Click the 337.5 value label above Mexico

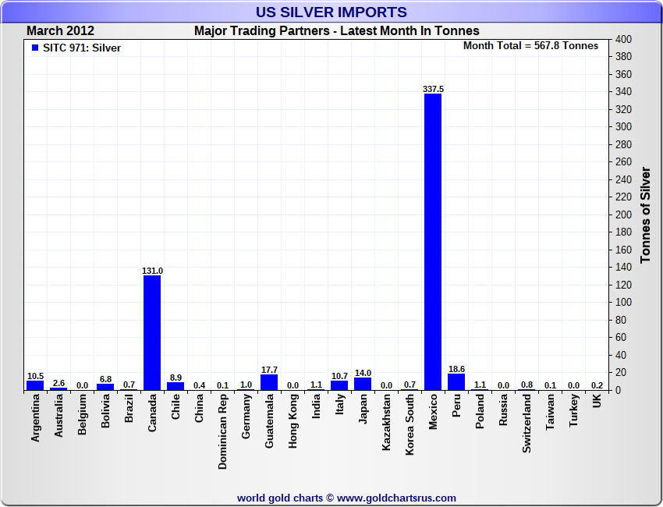tap(433, 89)
